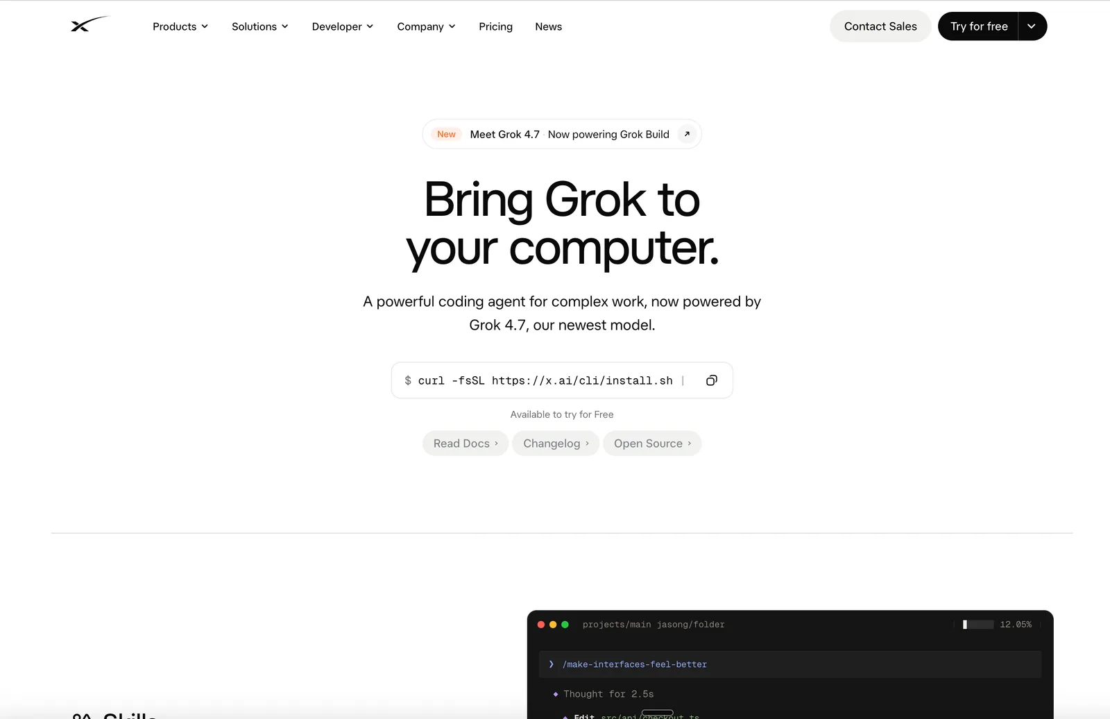This screenshot has height=719, width=1110.
Task: Open the Developer dropdown menu
Action: [x=343, y=26]
